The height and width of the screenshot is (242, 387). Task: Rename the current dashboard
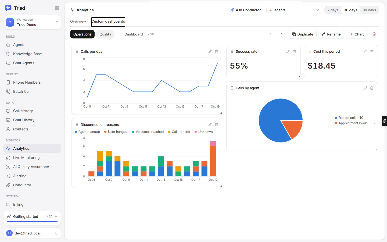(331, 34)
